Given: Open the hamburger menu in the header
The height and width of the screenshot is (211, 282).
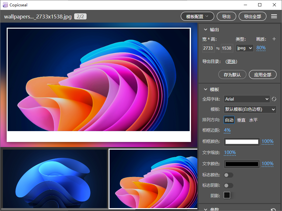Looking at the screenshot, I should (x=274, y=17).
